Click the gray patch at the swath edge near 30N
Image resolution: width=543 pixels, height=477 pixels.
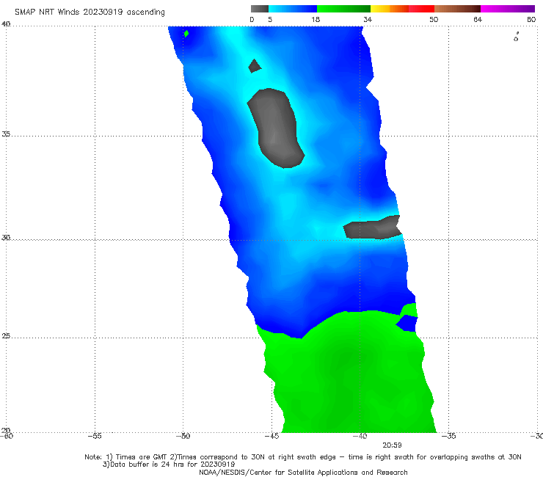click(x=373, y=227)
